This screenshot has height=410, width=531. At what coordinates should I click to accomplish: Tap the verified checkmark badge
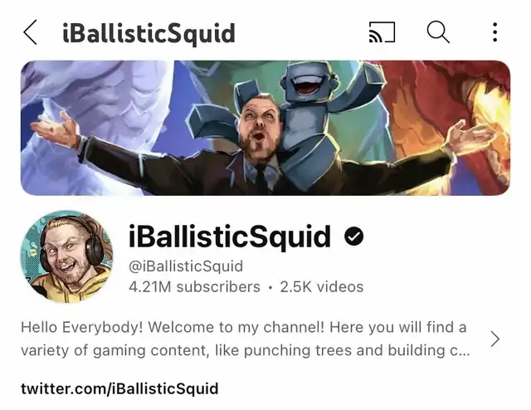(353, 237)
